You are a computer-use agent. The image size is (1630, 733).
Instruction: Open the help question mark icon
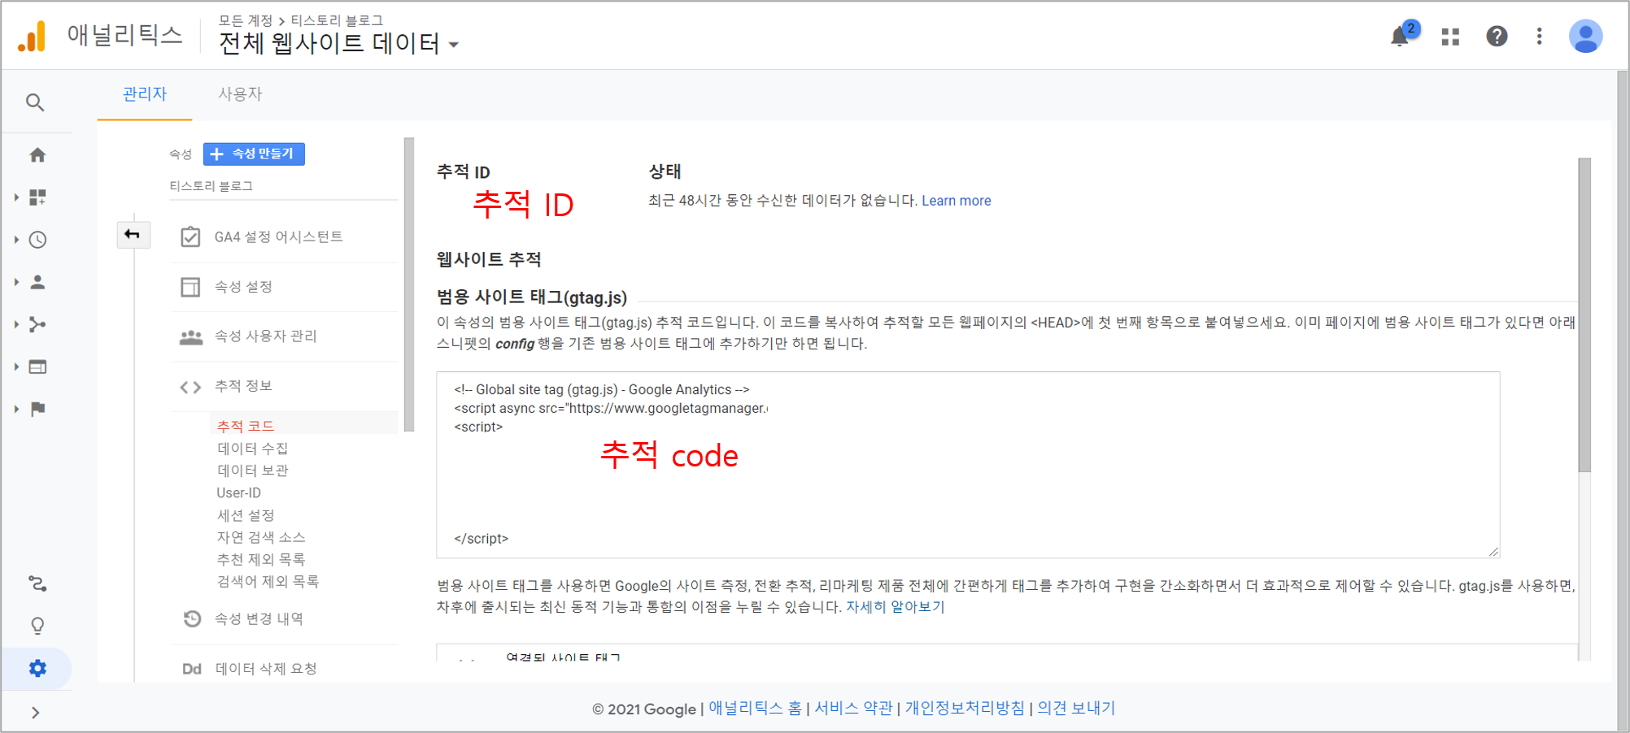click(1497, 37)
